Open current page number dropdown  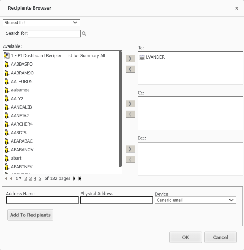coord(18,179)
